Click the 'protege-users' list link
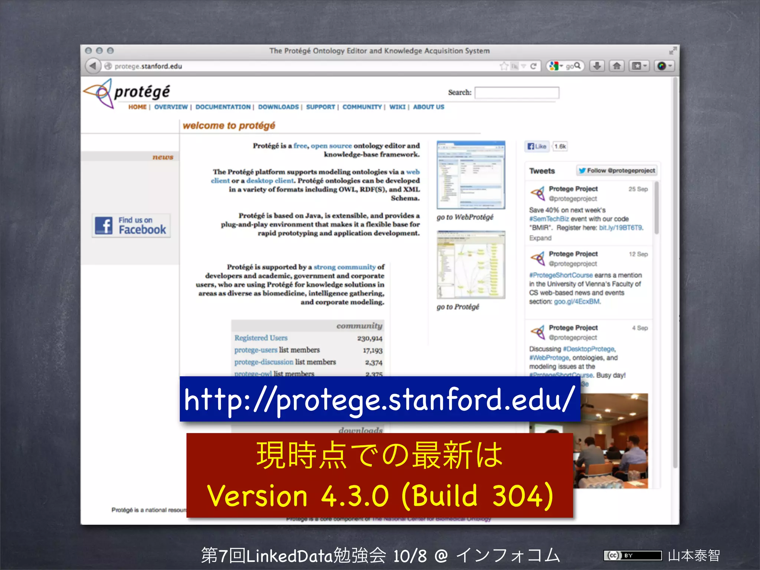Image resolution: width=760 pixels, height=570 pixels. (x=256, y=350)
